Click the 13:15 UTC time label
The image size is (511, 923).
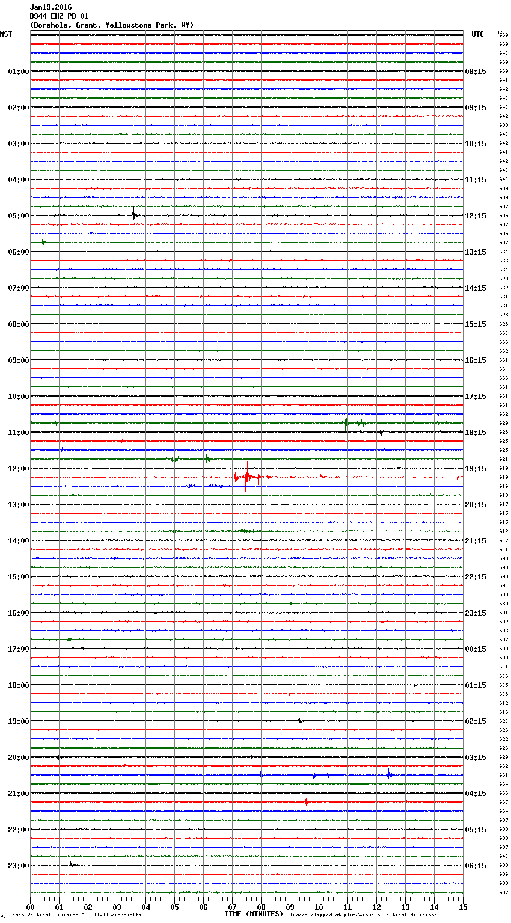[476, 252]
